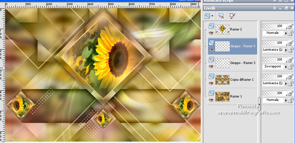
Task: Open the Sovrapponi blend mode dropdown
Action: pyautogui.click(x=286, y=66)
